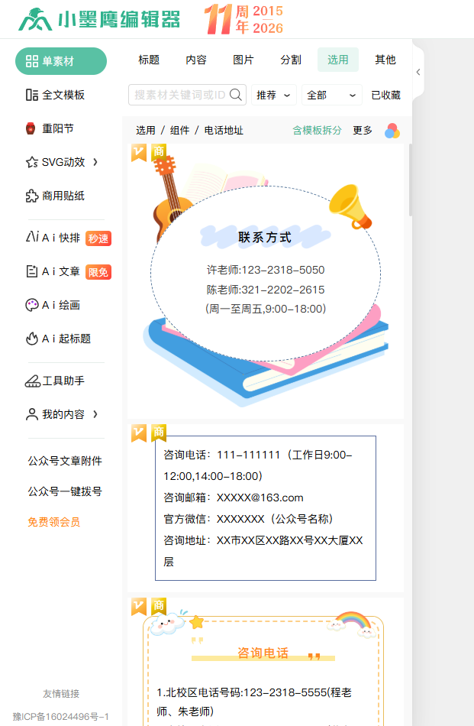Open the 单素材 section
This screenshot has width=474, height=726.
tap(61, 61)
